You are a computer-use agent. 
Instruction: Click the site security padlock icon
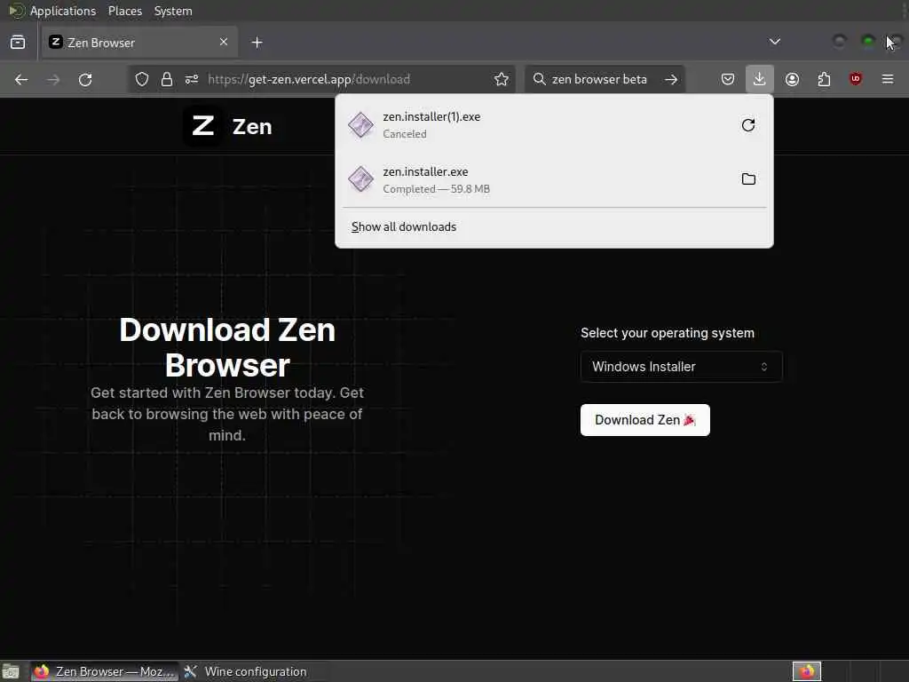(167, 79)
